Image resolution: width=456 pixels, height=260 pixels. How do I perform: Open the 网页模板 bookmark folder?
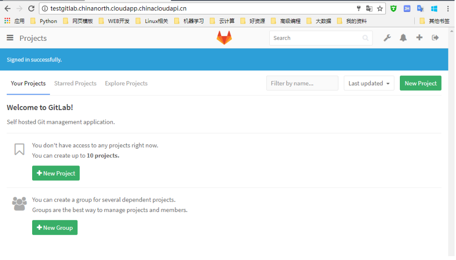point(78,21)
